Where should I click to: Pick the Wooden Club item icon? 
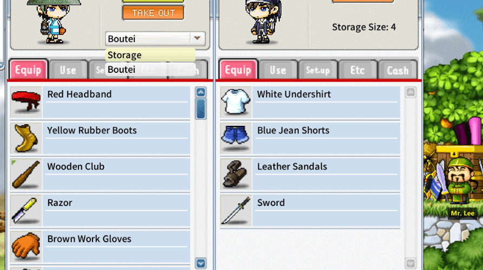tap(26, 174)
